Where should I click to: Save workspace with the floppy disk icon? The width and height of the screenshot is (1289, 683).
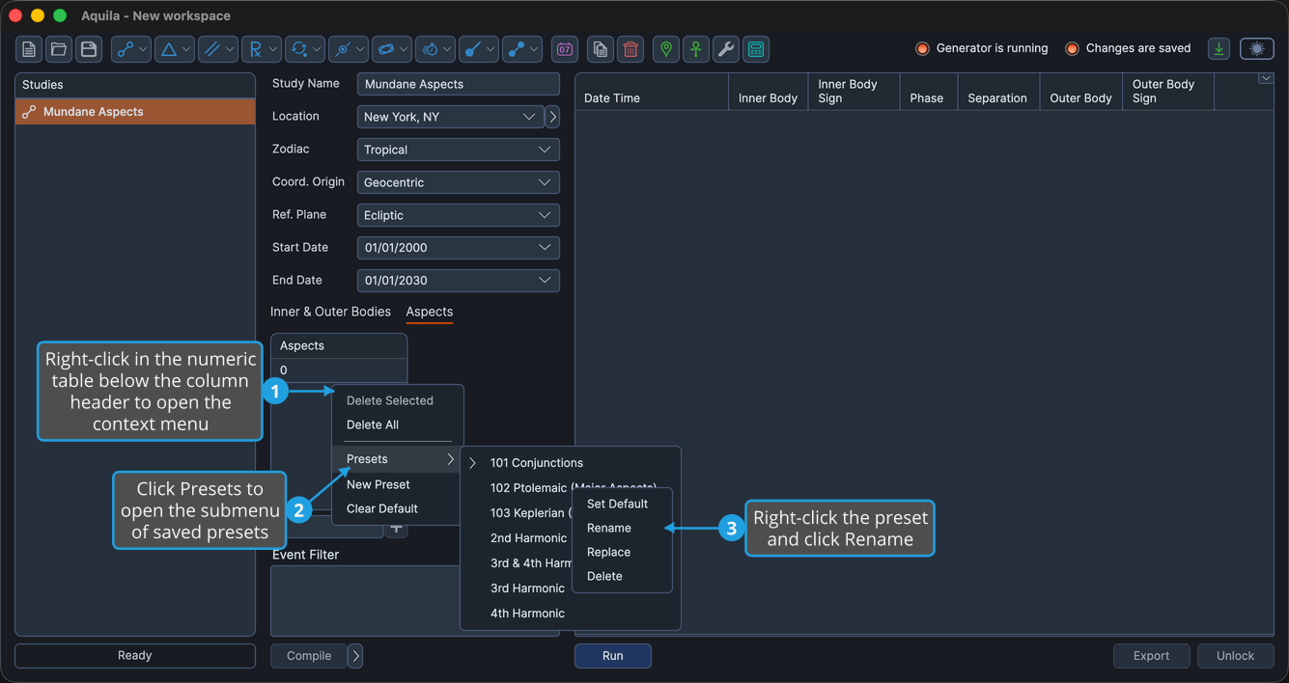[x=89, y=49]
